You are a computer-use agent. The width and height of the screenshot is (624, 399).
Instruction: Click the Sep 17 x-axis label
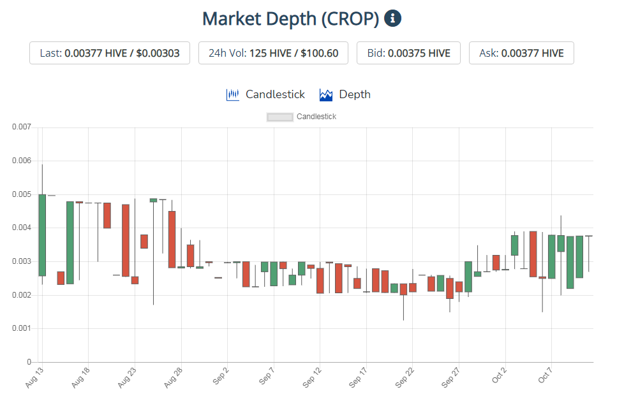pos(358,377)
